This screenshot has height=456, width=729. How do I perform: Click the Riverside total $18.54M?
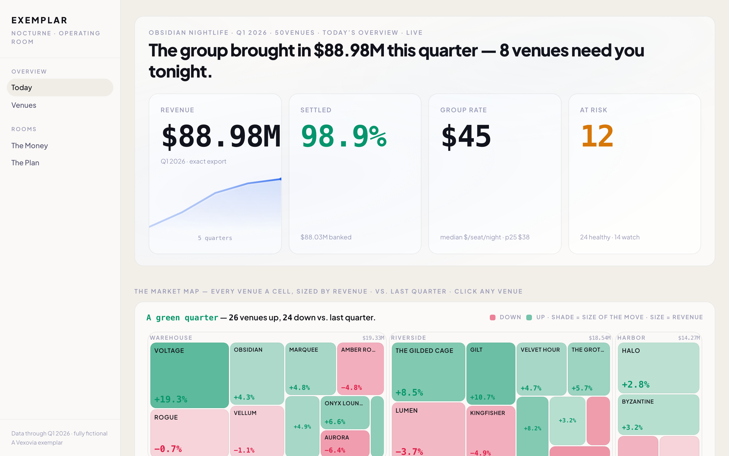[600, 338]
